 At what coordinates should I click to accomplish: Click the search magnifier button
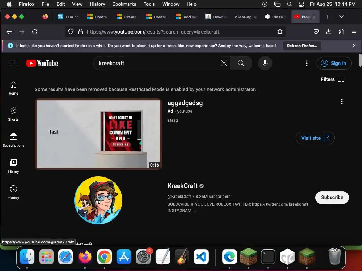241,63
